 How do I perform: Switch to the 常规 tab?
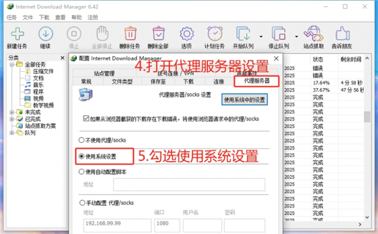pyautogui.click(x=86, y=82)
